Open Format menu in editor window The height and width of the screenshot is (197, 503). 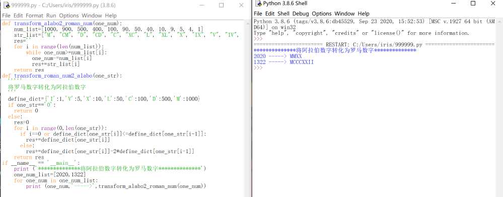[34, 16]
